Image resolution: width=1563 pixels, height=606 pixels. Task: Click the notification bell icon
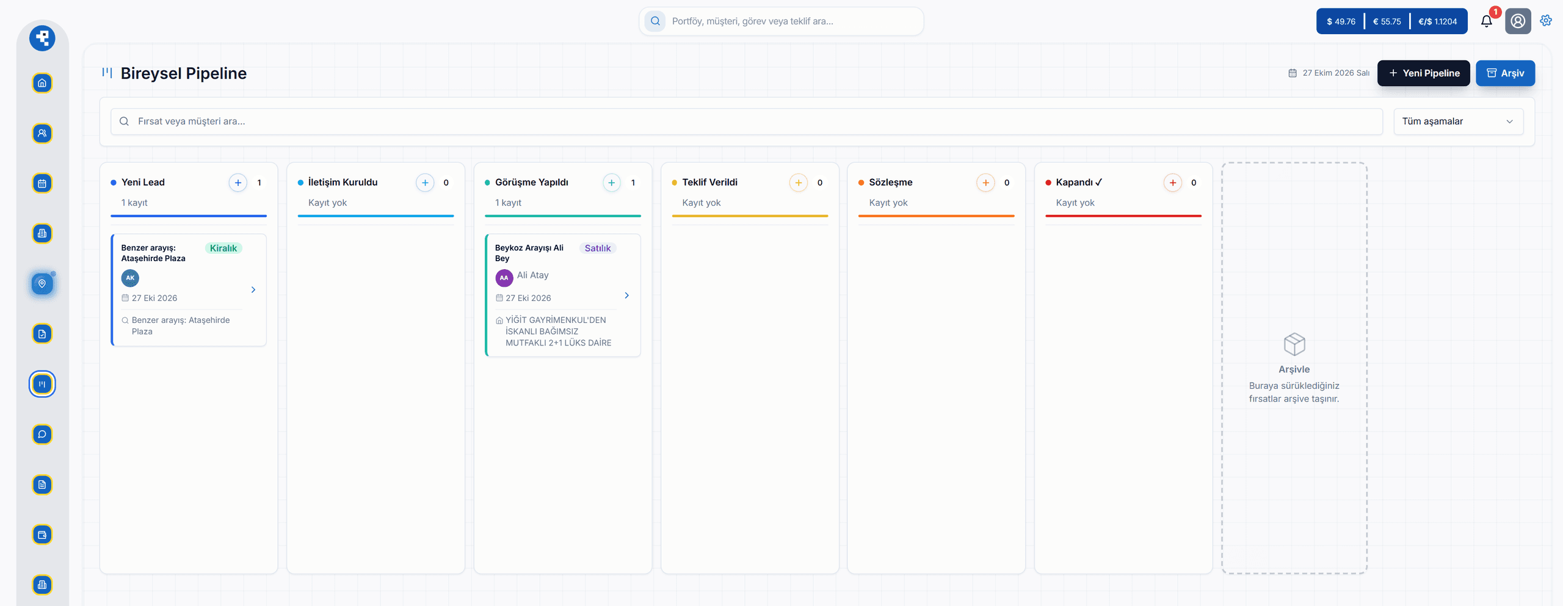click(x=1487, y=21)
